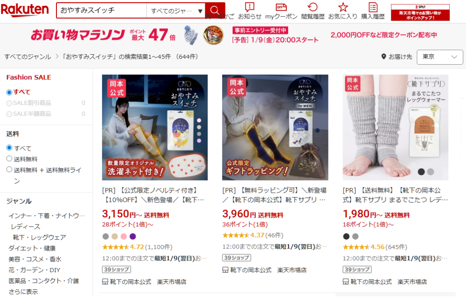Viewport: 466px width, 297px height.
Task: Select ダイエット・健康 genre
Action: click(x=32, y=248)
